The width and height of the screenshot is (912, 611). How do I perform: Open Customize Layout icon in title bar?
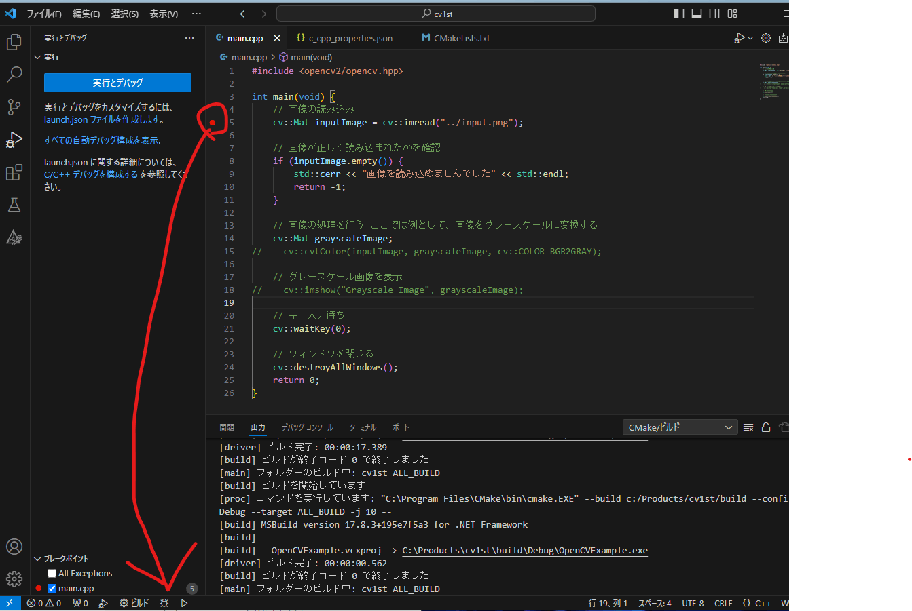[733, 14]
